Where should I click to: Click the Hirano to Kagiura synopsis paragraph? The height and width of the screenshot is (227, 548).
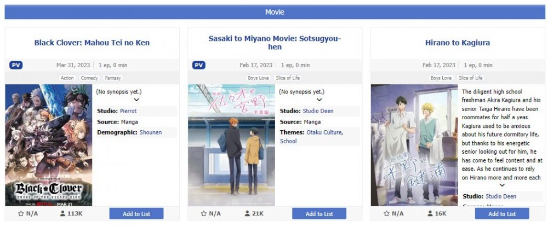tap(502, 135)
